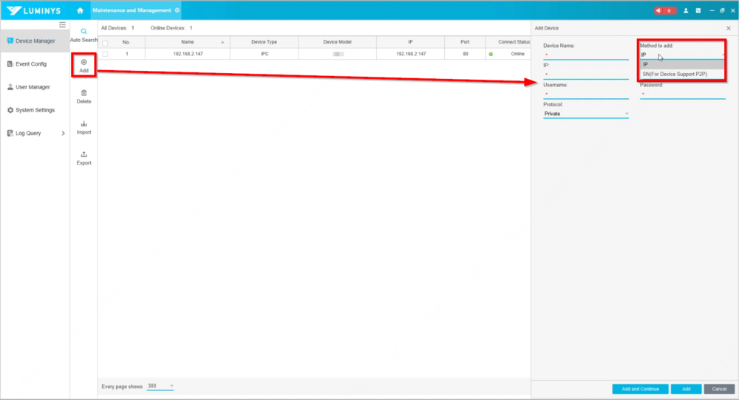This screenshot has height=400, width=739.
Task: Open the Every page shows 300 dropdown
Action: click(160, 386)
